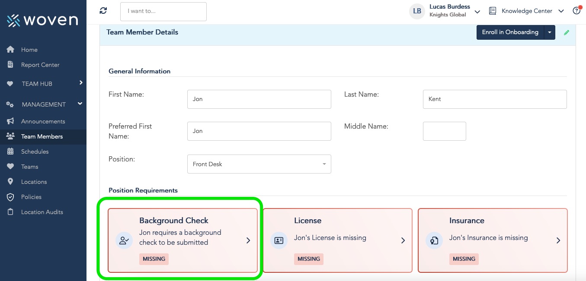Open the Enroll in Onboarding split arrow

point(550,32)
